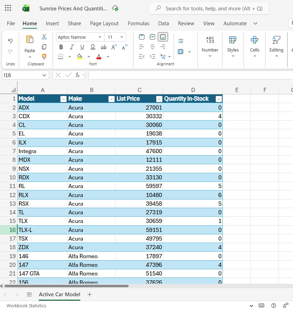
Task: Add a new sheet with plus button
Action: 90,294
